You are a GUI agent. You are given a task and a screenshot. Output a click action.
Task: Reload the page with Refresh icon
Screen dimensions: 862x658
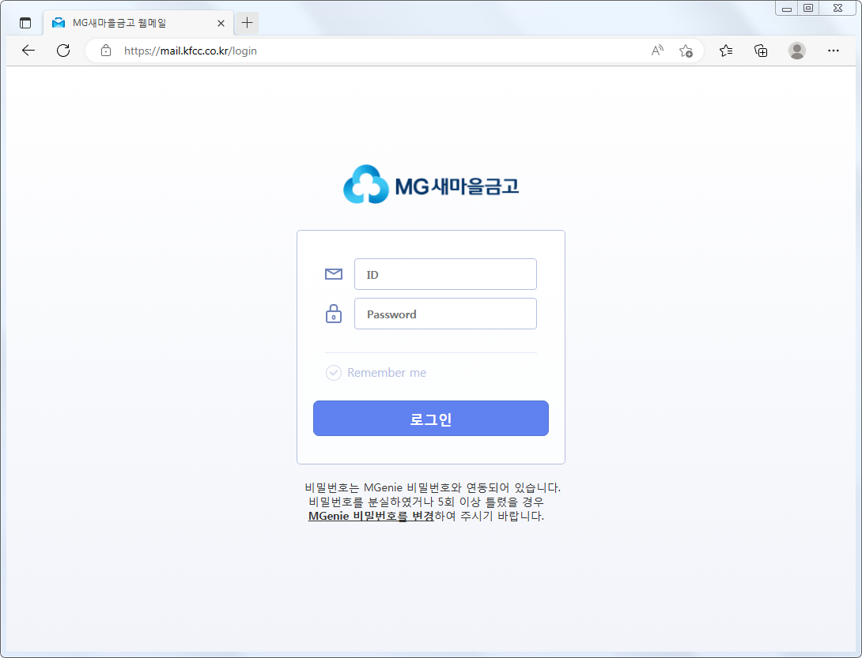point(63,51)
